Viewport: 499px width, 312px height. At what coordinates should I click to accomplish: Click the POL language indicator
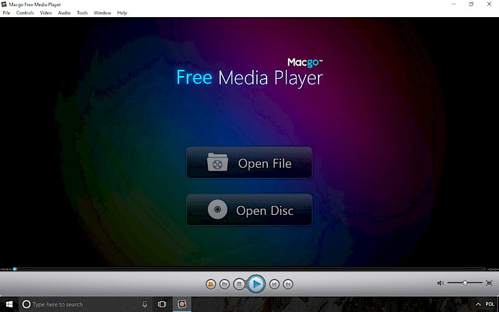click(490, 304)
